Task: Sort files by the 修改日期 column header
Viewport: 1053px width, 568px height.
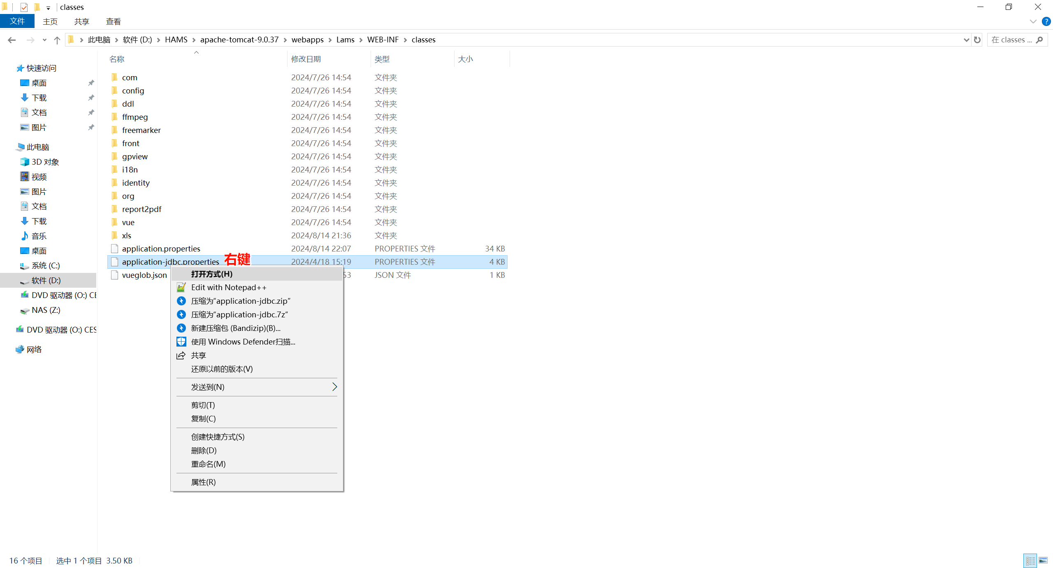Action: click(x=306, y=59)
